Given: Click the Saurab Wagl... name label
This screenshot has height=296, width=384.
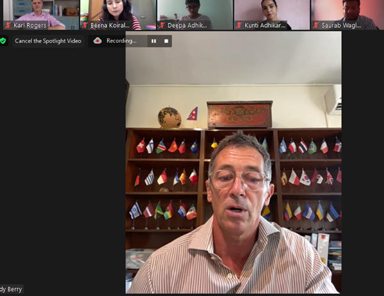Looking at the screenshot, I should [341, 25].
